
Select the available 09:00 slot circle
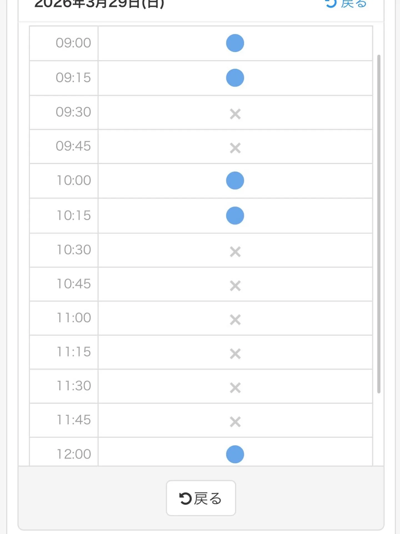pyautogui.click(x=235, y=43)
